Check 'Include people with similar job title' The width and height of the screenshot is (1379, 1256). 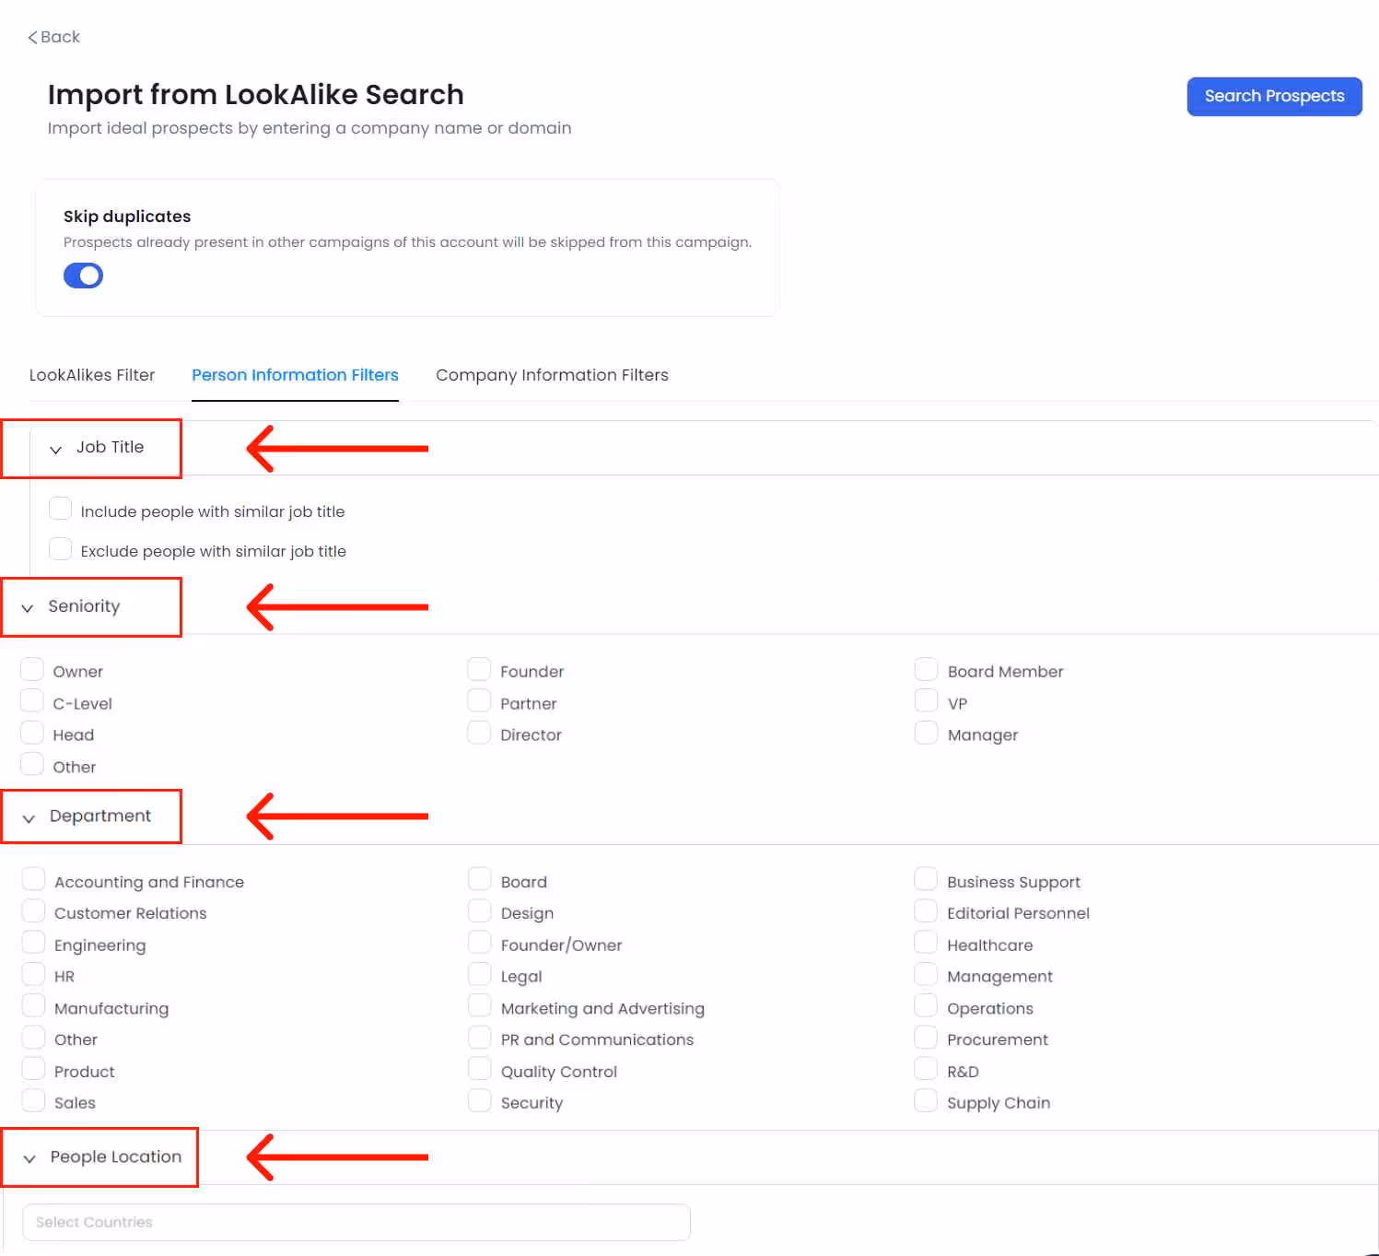[60, 508]
